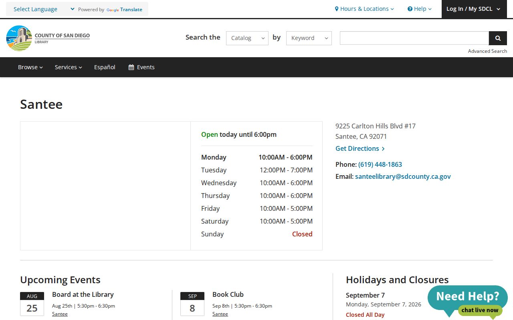The width and height of the screenshot is (513, 320).
Task: Click the County of San Diego Library logo
Action: point(48,38)
